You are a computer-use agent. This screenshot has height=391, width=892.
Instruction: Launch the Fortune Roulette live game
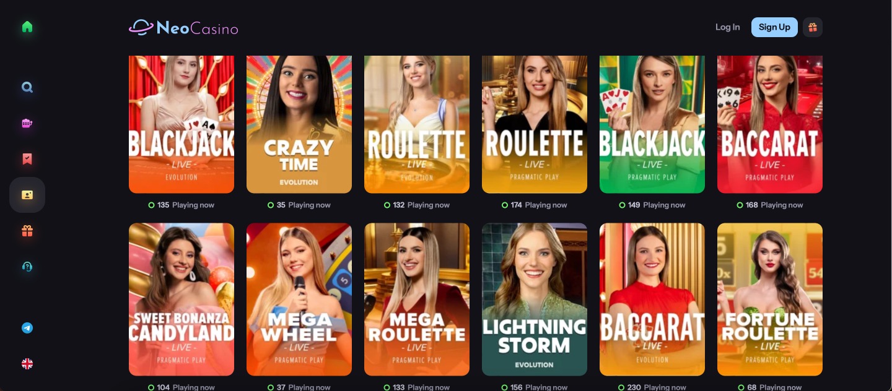pos(770,299)
